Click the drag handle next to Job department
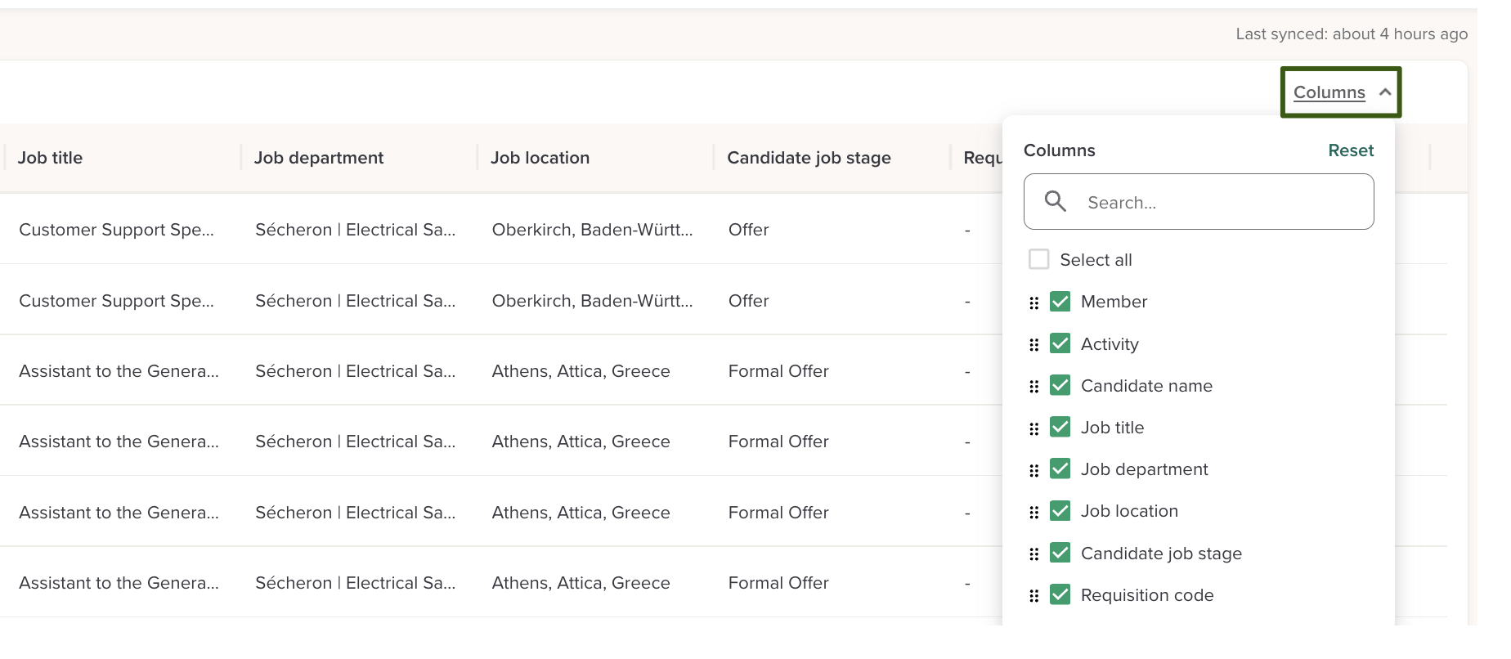 [1033, 470]
